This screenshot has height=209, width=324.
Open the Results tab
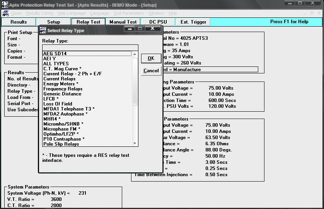pos(19,22)
